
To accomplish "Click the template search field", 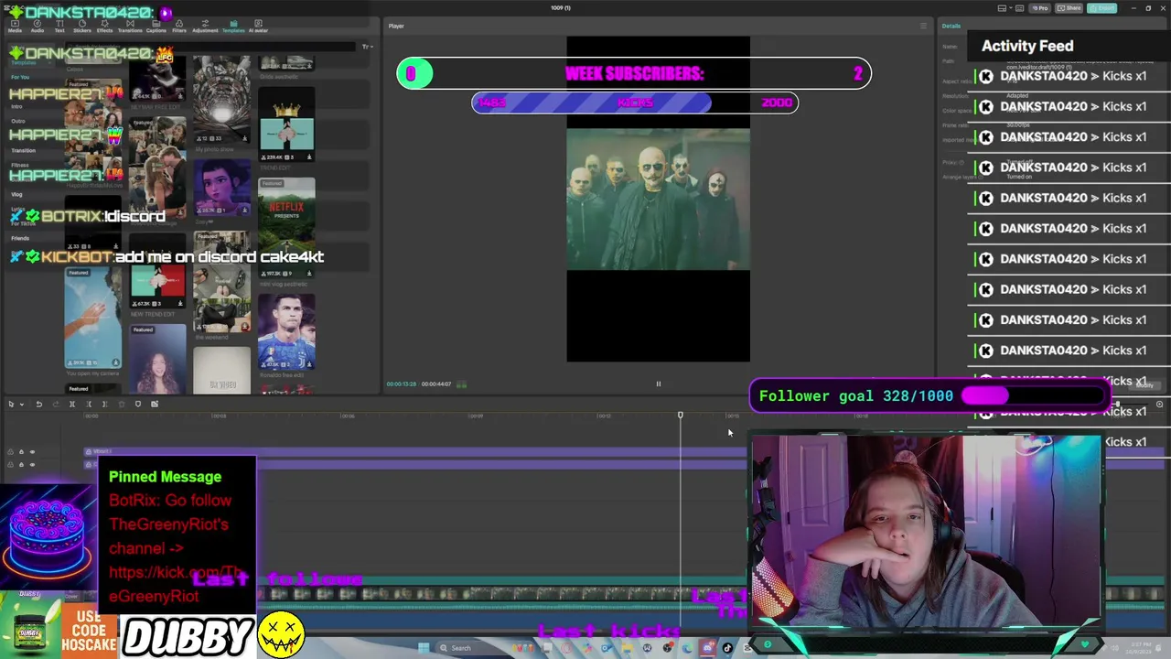I will click(210, 47).
